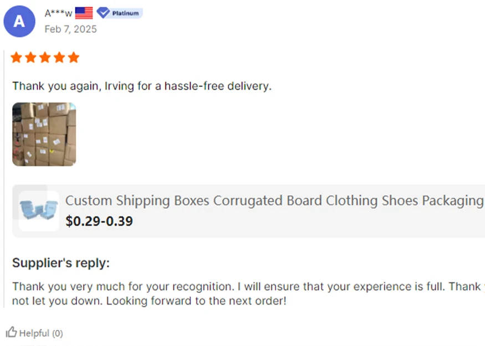Image resolution: width=485 pixels, height=346 pixels.
Task: Click the "Platinum" membership label
Action: pos(125,13)
